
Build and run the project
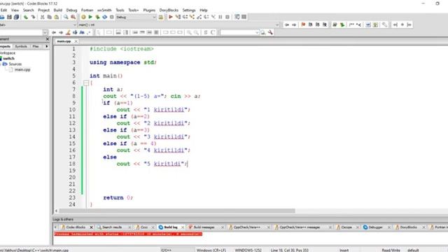pyautogui.click(x=98, y=17)
